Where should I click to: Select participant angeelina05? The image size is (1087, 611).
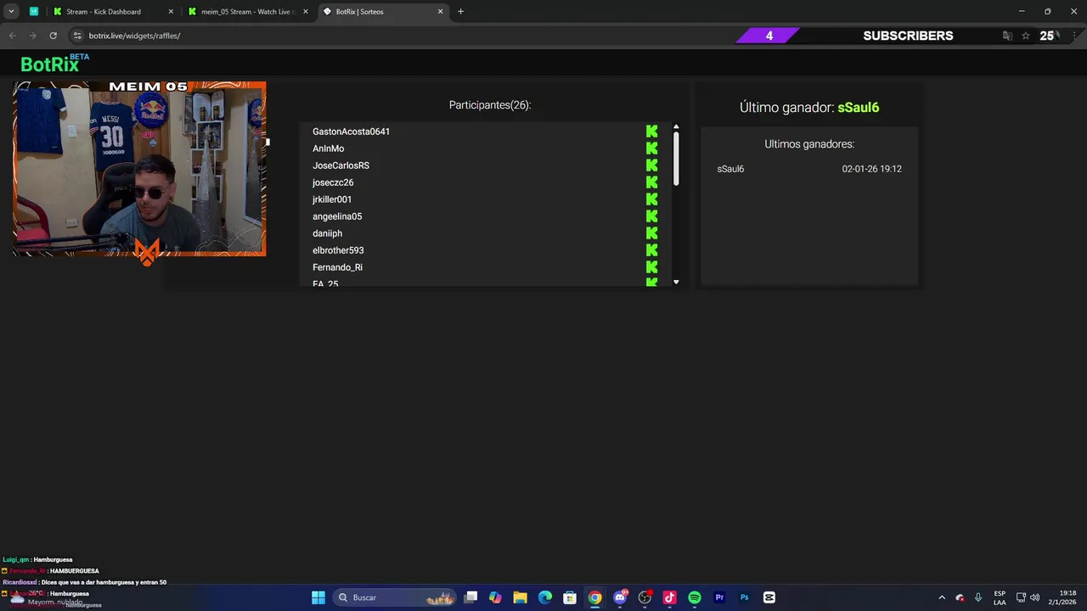coord(337,216)
